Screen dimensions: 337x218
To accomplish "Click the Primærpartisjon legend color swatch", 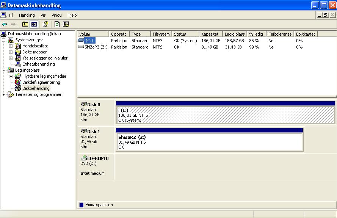I will point(82,205).
